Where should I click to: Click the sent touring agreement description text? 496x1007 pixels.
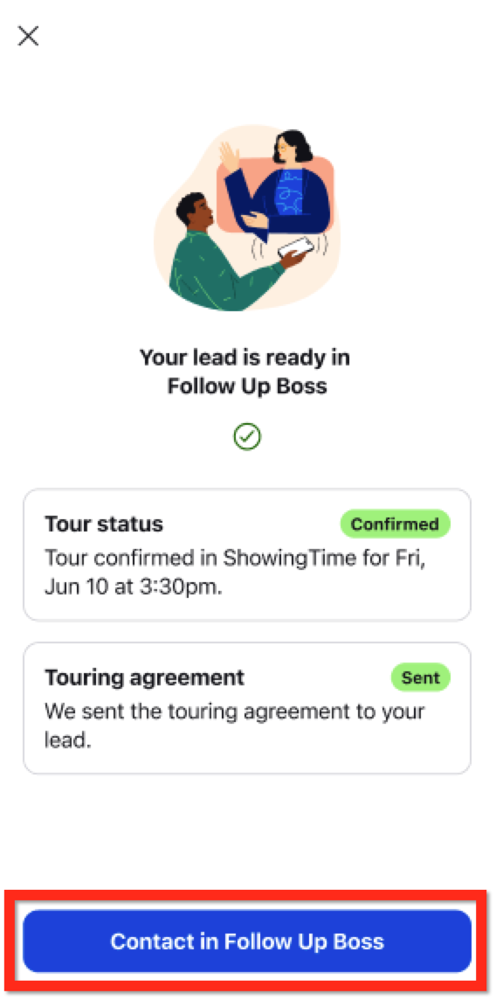point(235,726)
